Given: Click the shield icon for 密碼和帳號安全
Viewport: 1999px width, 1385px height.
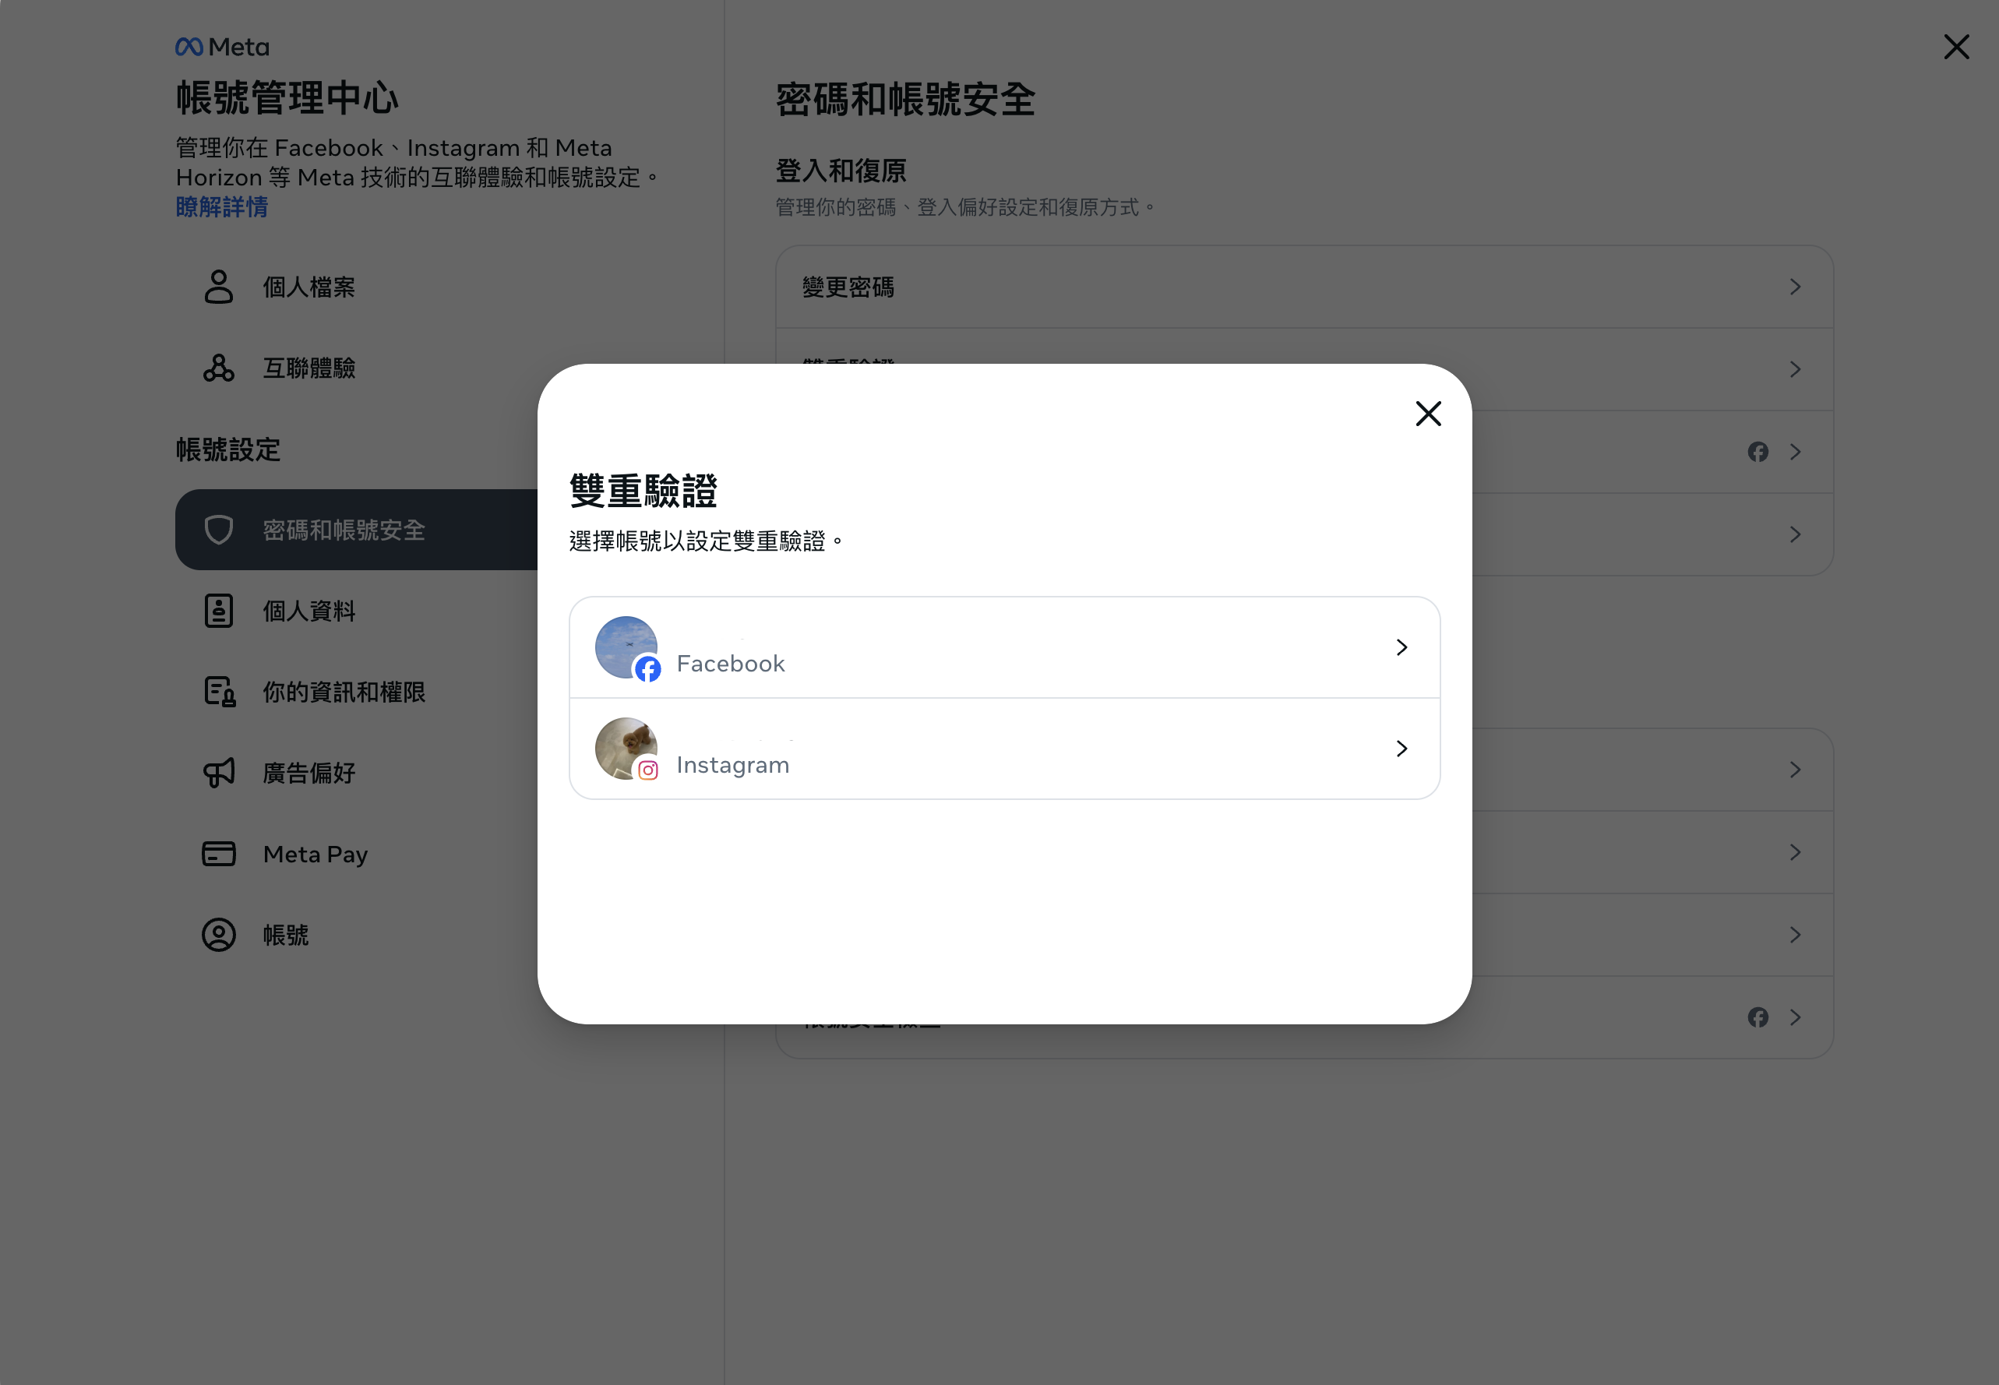Looking at the screenshot, I should [x=219, y=530].
